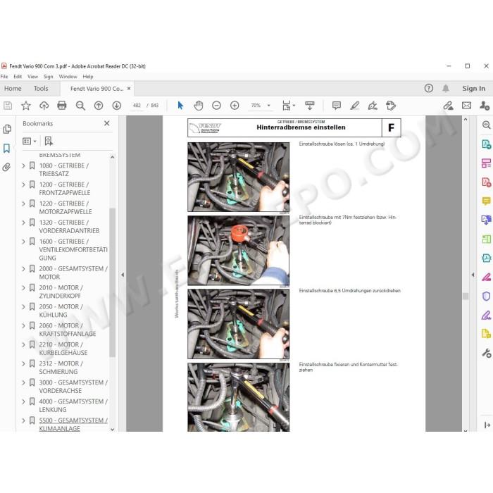Viewport: 493px width, 493px height.
Task: Share the link to the file
Action: click(x=449, y=106)
